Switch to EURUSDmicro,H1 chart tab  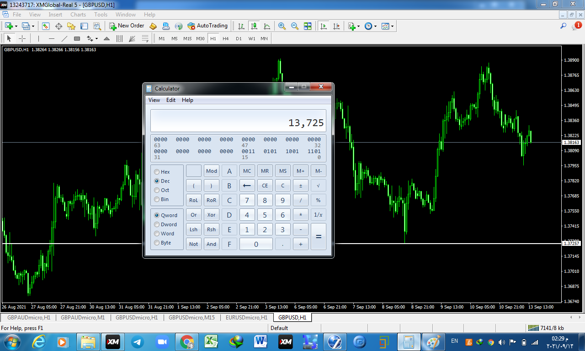(246, 317)
